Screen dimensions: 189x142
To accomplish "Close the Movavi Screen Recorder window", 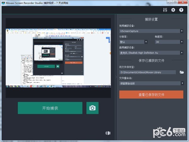I will tap(183, 3).
